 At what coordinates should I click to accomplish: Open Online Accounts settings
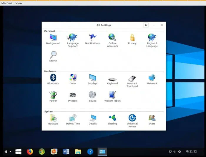112,40
